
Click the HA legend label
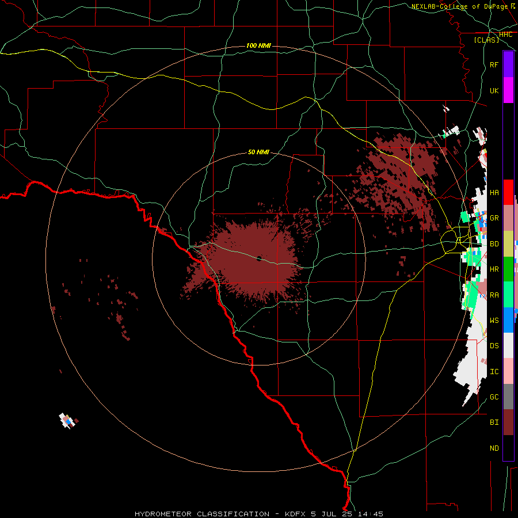click(x=494, y=192)
